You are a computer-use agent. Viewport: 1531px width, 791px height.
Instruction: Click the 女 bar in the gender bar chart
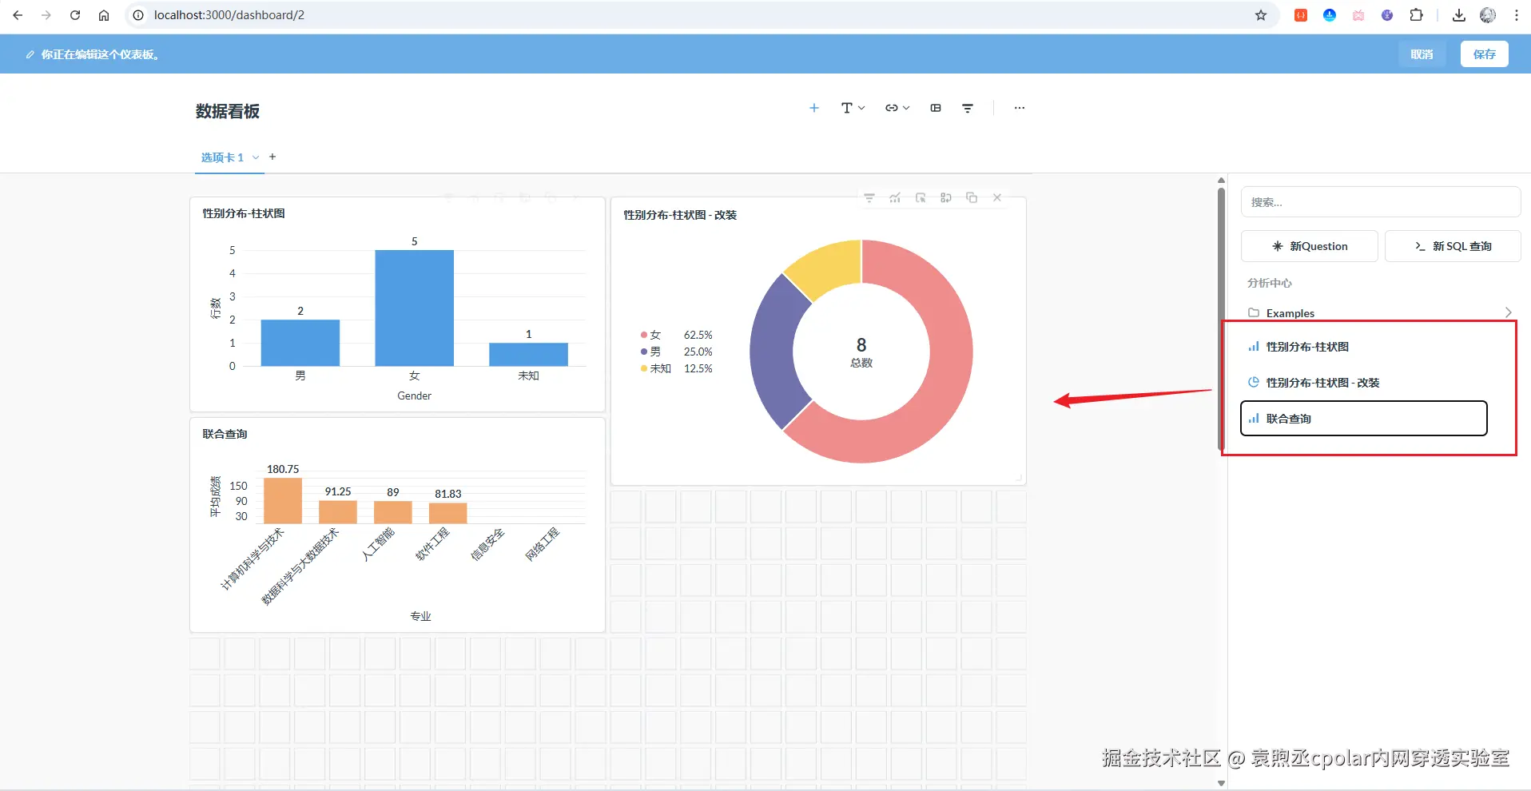pos(415,308)
